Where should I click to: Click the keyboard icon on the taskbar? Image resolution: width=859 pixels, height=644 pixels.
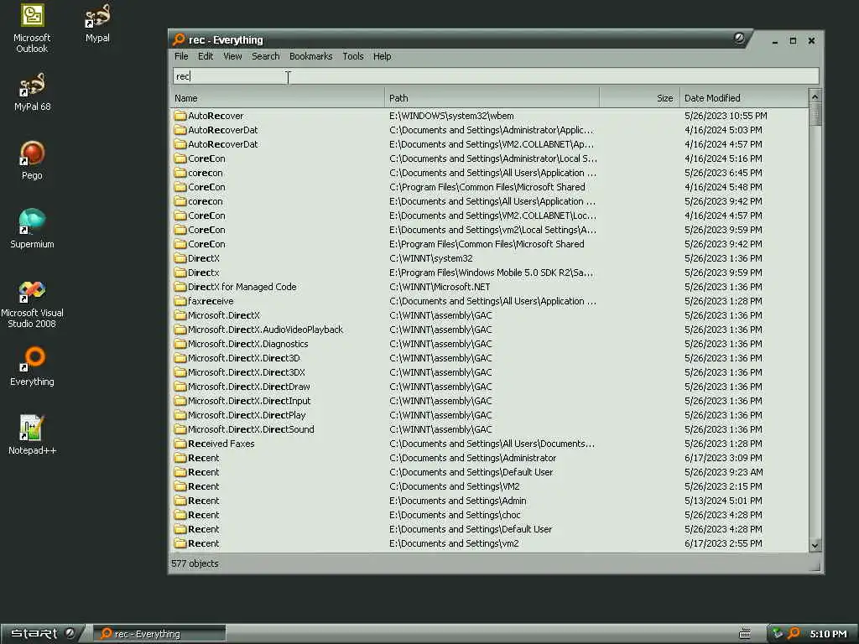point(745,634)
